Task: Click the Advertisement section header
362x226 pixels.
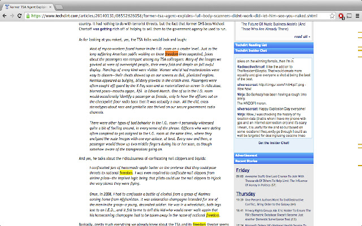Action: [274, 155]
